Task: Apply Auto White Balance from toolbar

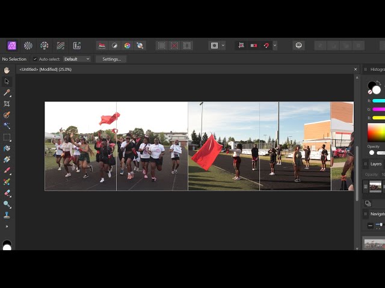Action: (x=140, y=46)
